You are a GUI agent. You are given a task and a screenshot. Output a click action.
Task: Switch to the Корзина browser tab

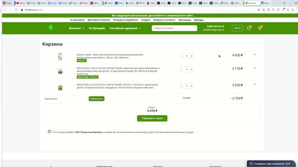point(252,3)
